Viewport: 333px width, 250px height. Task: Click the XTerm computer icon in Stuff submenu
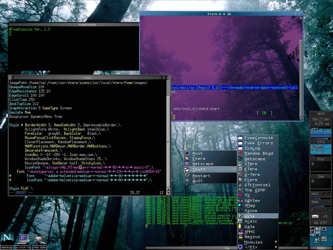(x=240, y=164)
